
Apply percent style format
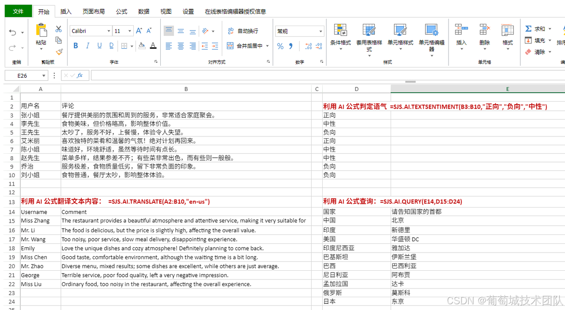pyautogui.click(x=280, y=46)
